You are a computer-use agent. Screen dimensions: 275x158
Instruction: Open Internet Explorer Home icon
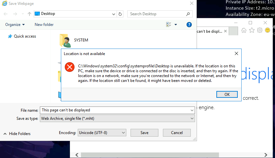(244, 30)
